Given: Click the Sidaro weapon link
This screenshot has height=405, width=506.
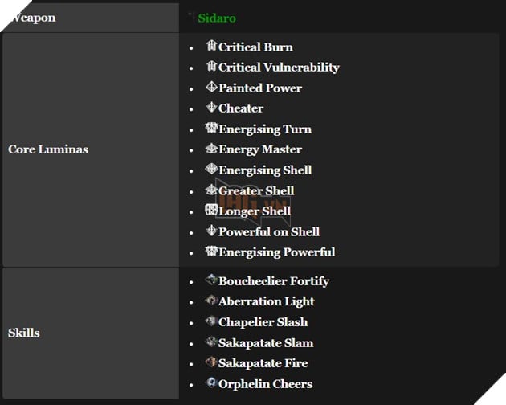Looking at the screenshot, I should 216,18.
